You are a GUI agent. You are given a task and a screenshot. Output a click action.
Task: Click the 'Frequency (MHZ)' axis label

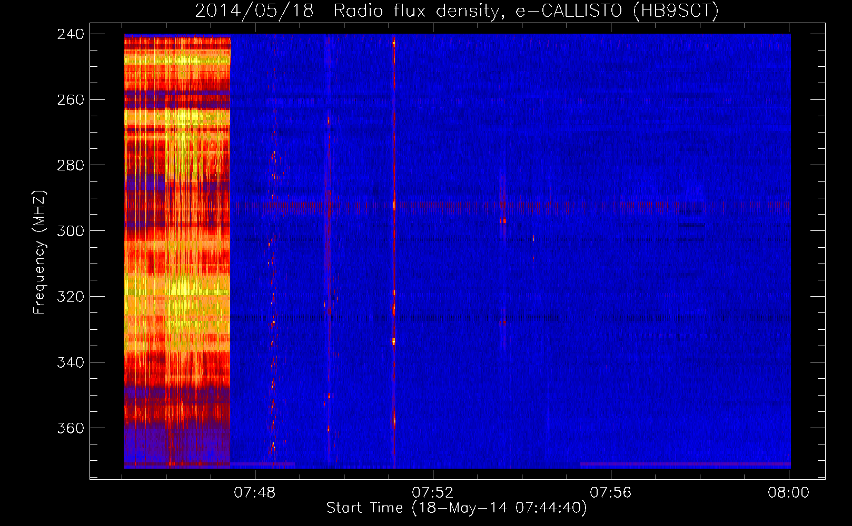point(39,252)
